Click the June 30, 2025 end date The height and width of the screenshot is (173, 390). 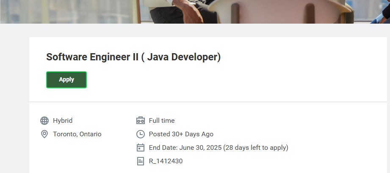coord(200,148)
